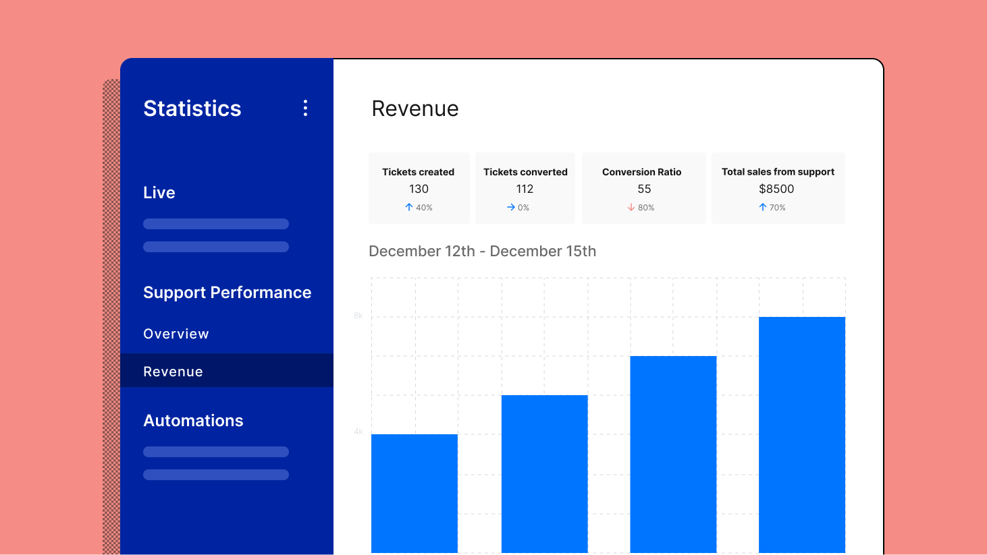Click the first placeholder item under Live
Screen dimensions: 987x555
(216, 224)
